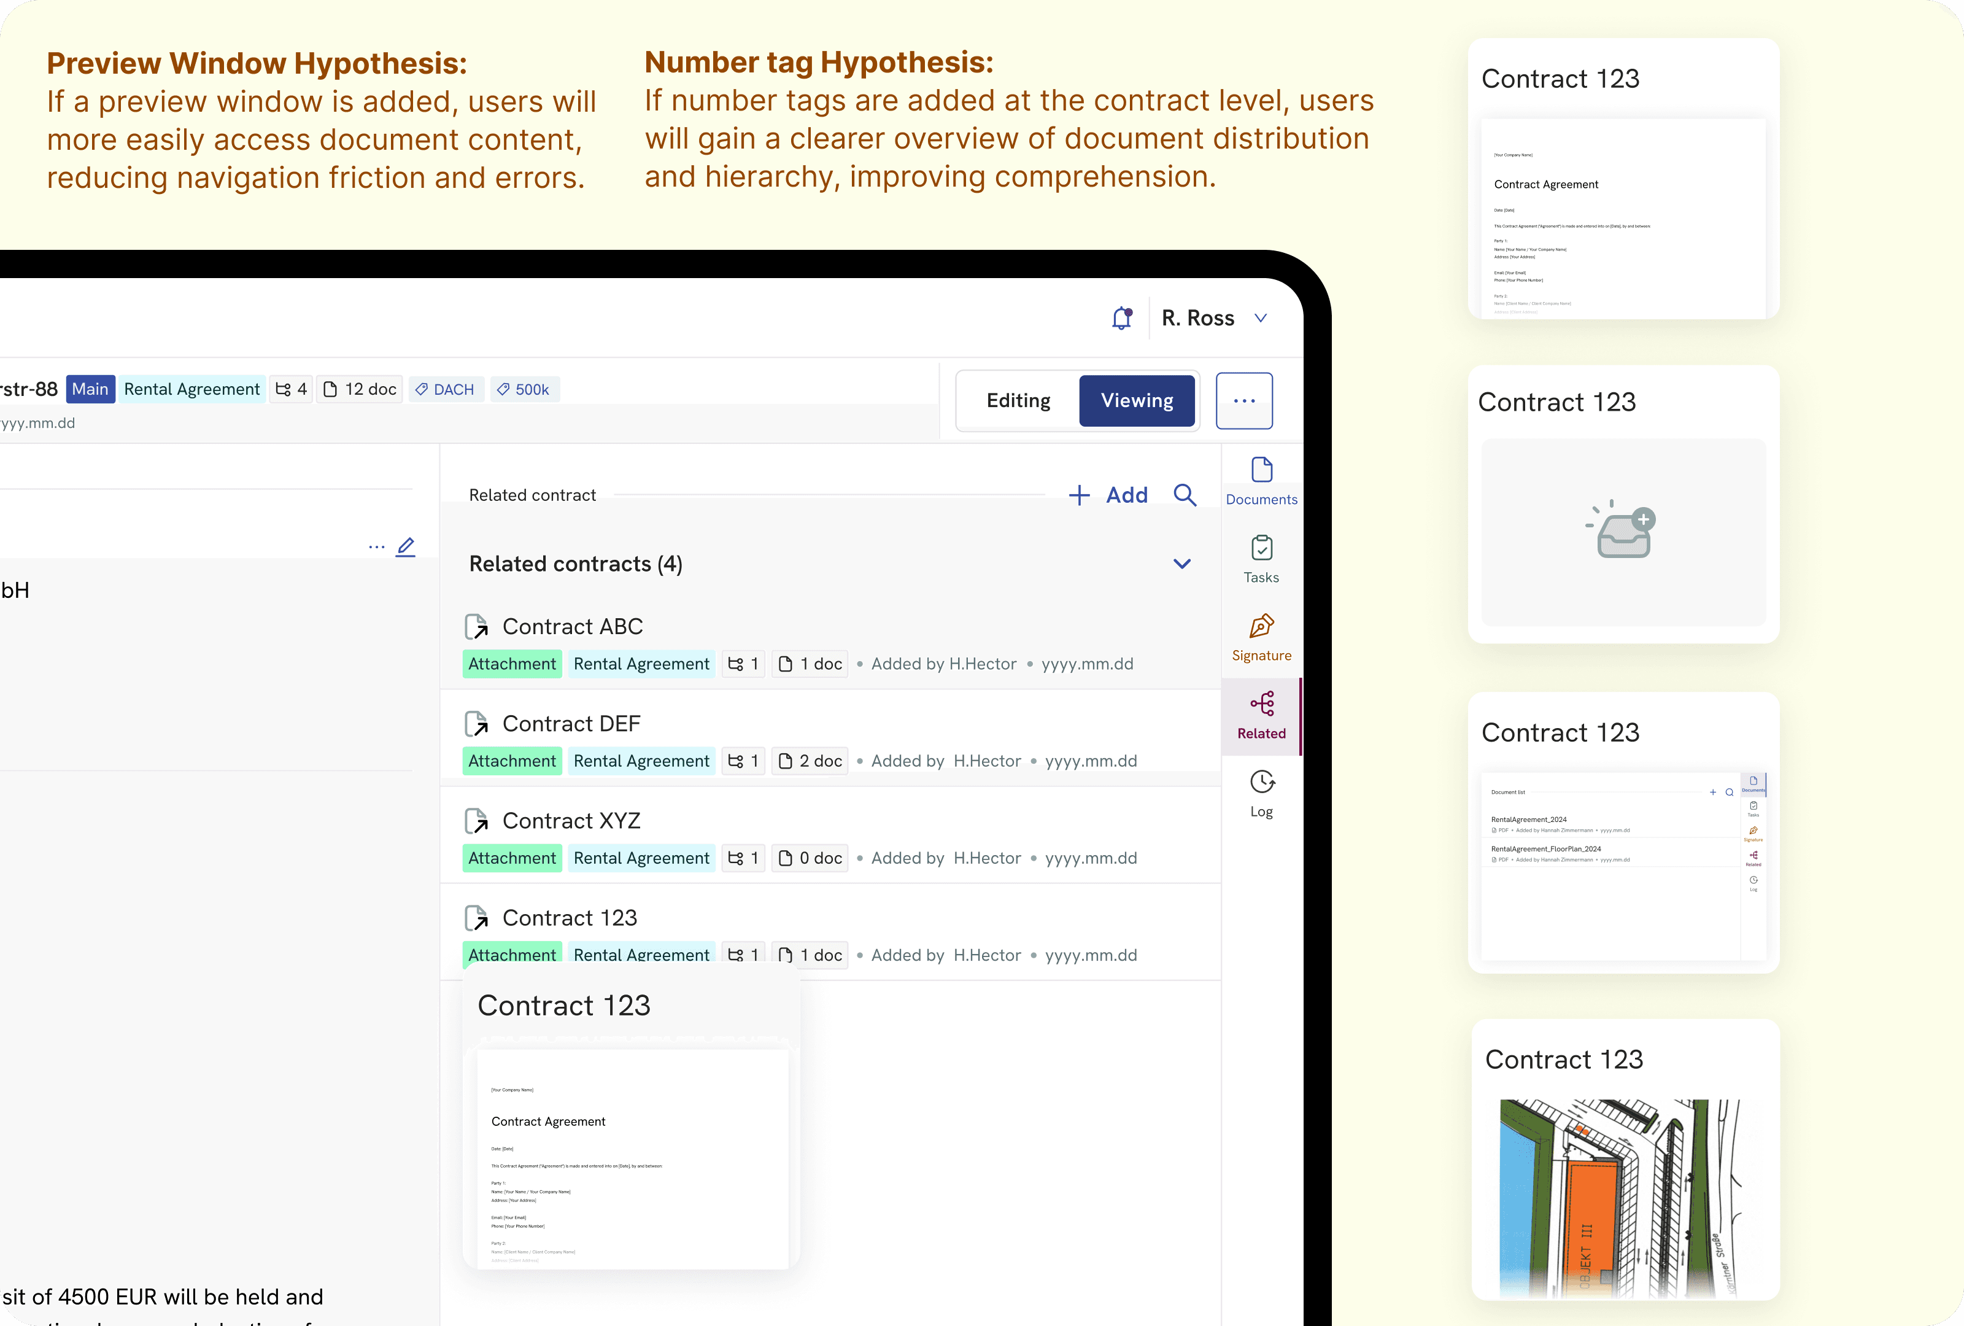Open Contract DEF entry

point(571,723)
